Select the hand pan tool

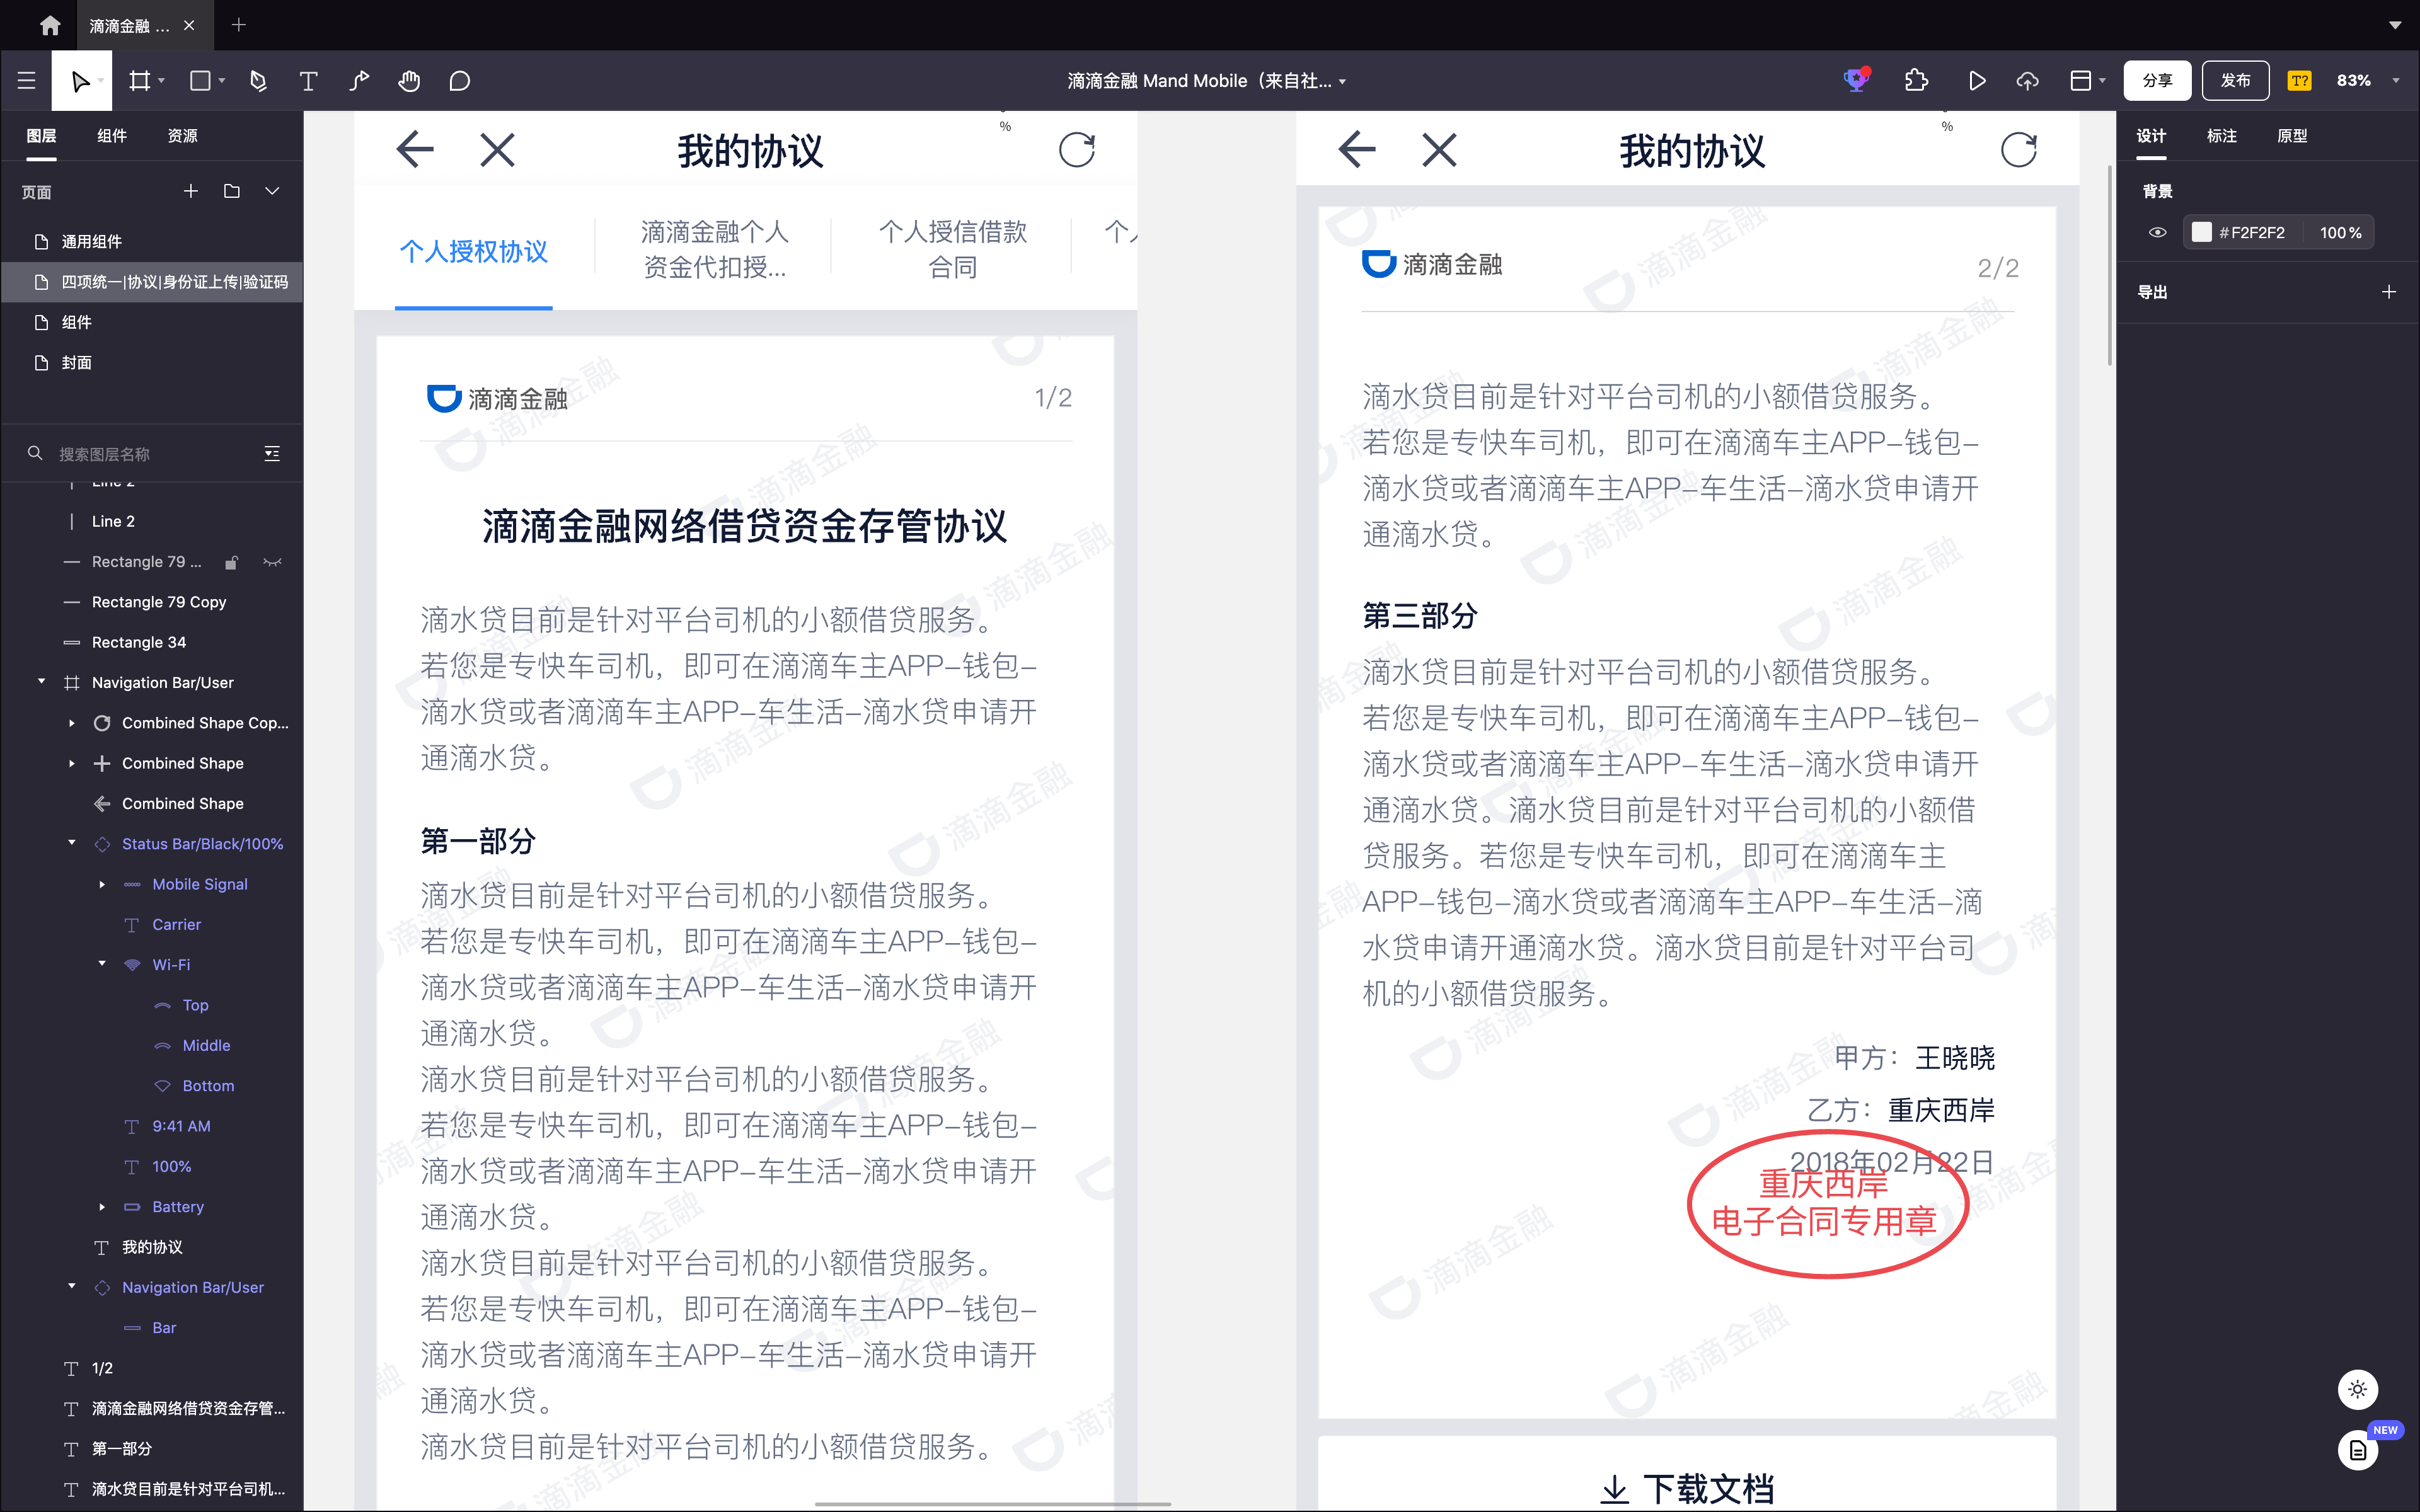409,81
